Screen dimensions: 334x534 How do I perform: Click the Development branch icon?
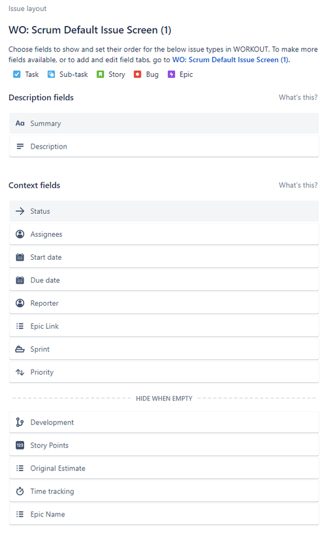(20, 422)
